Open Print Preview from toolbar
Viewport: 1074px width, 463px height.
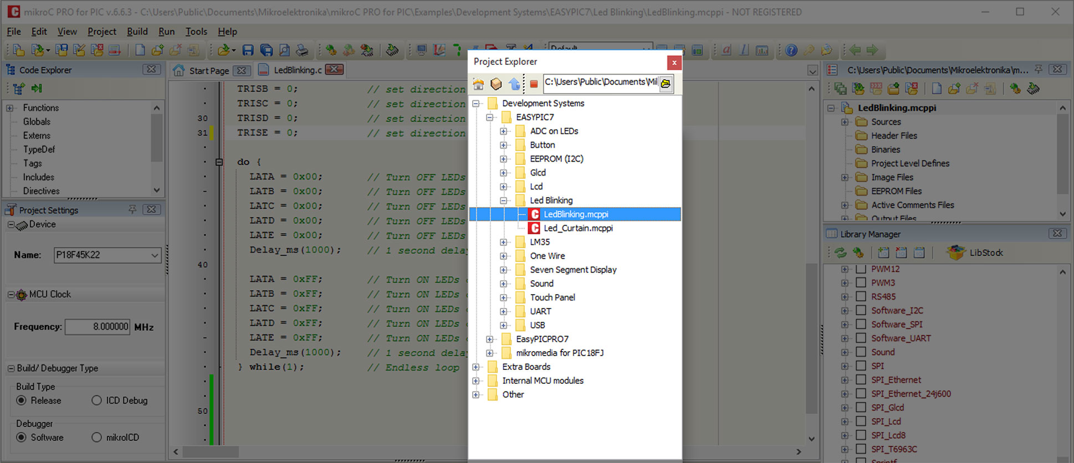click(x=284, y=50)
